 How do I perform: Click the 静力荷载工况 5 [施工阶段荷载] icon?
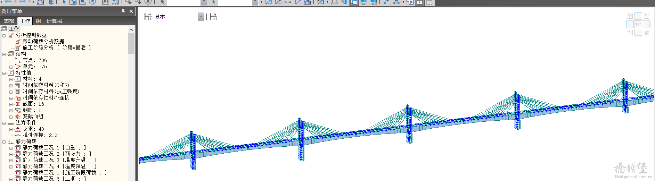[x=18, y=172]
